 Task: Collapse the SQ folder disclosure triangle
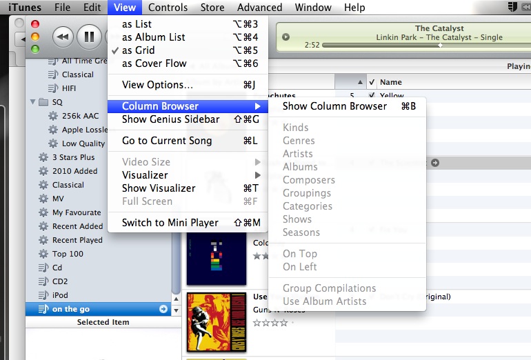pos(33,101)
